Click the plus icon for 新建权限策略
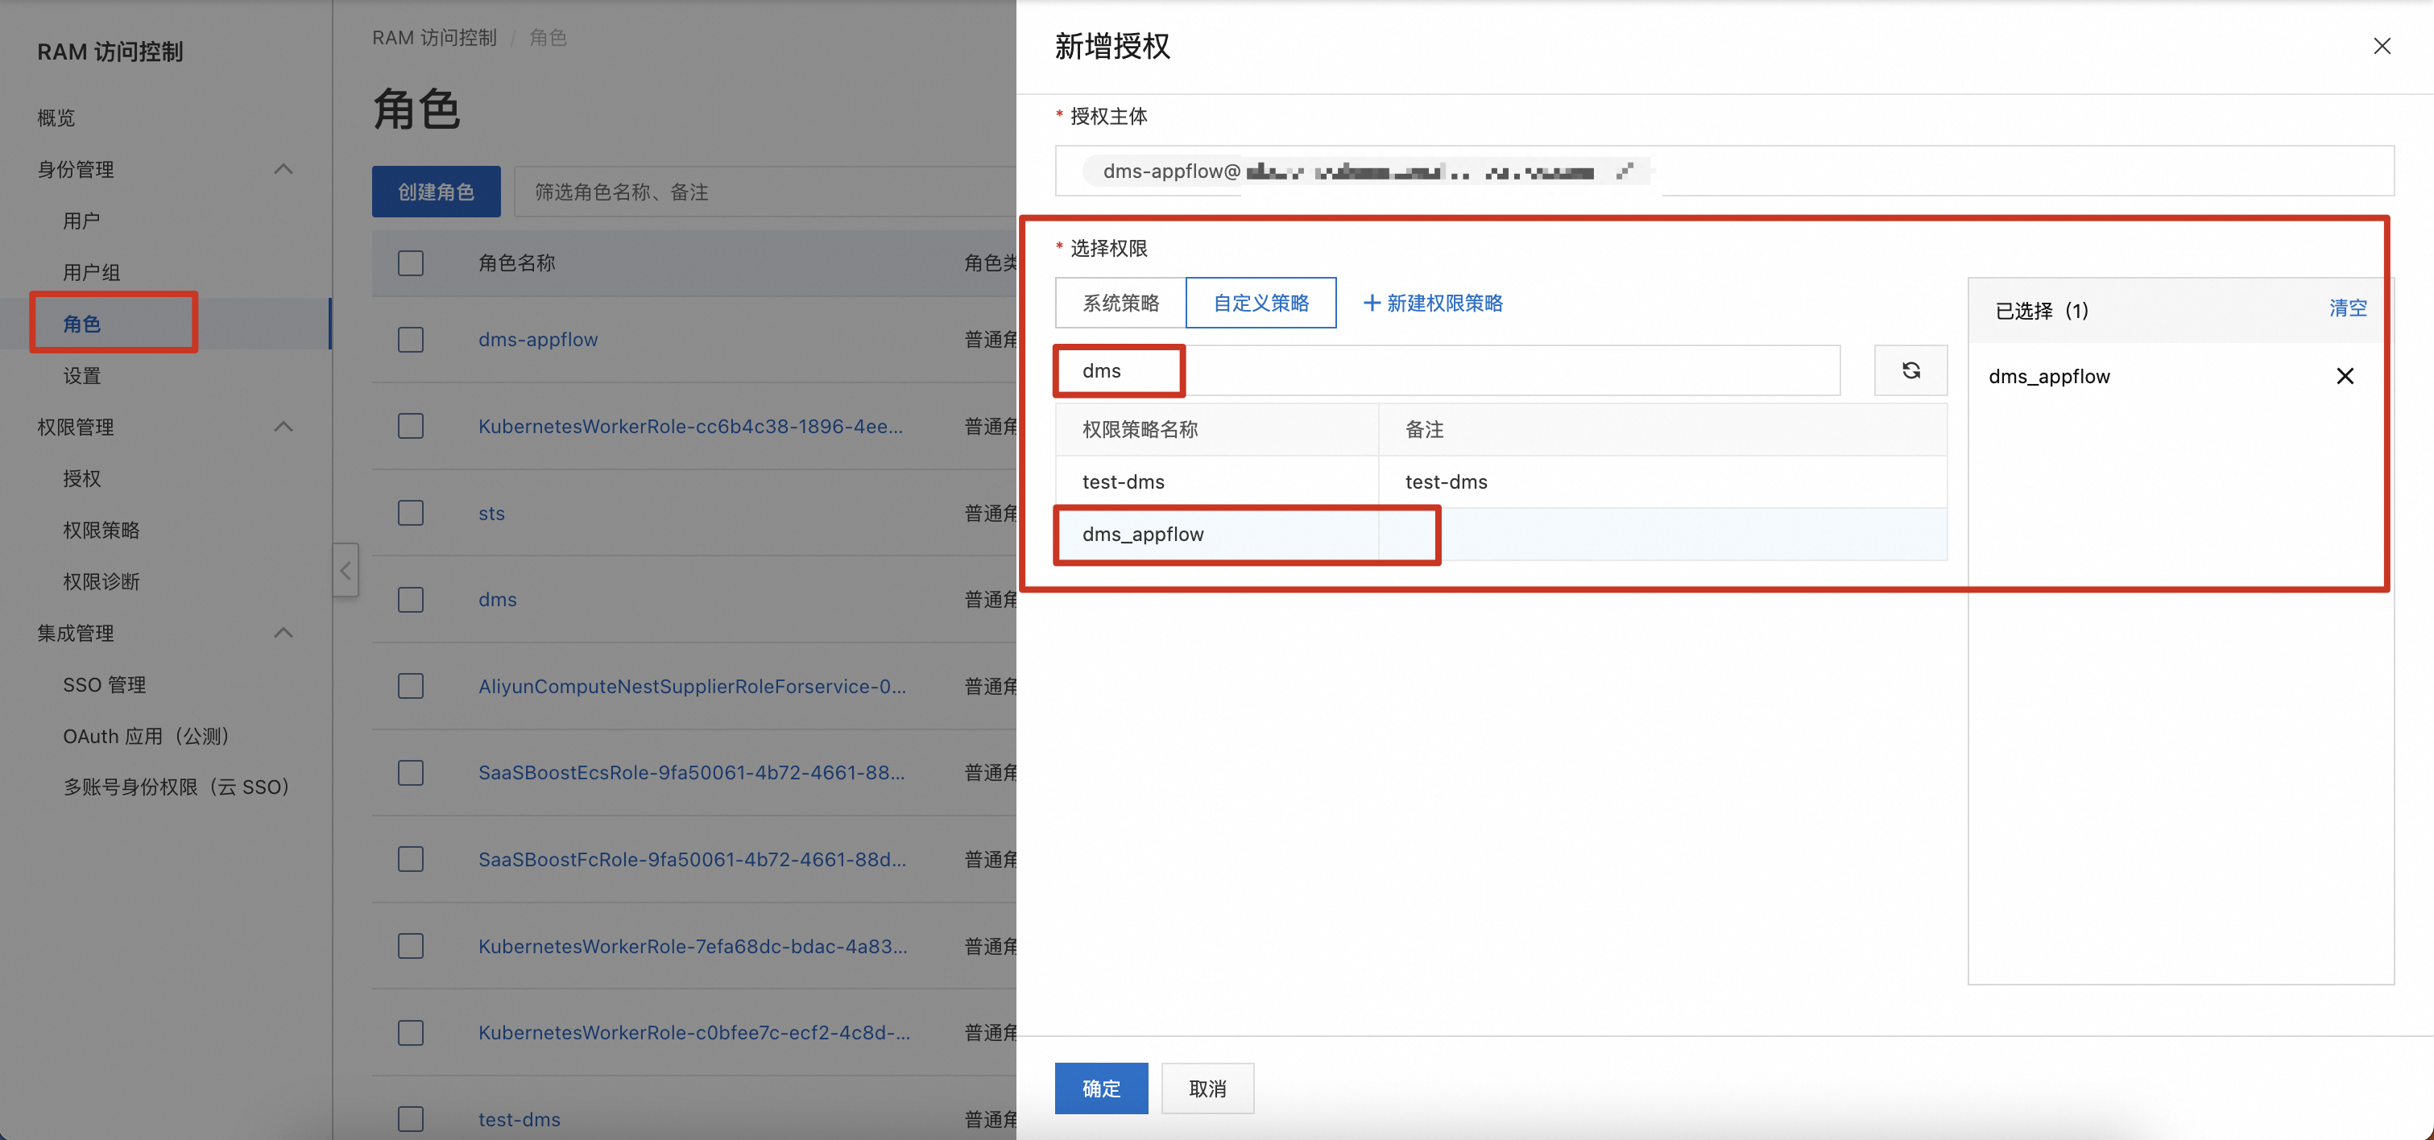 [1372, 304]
